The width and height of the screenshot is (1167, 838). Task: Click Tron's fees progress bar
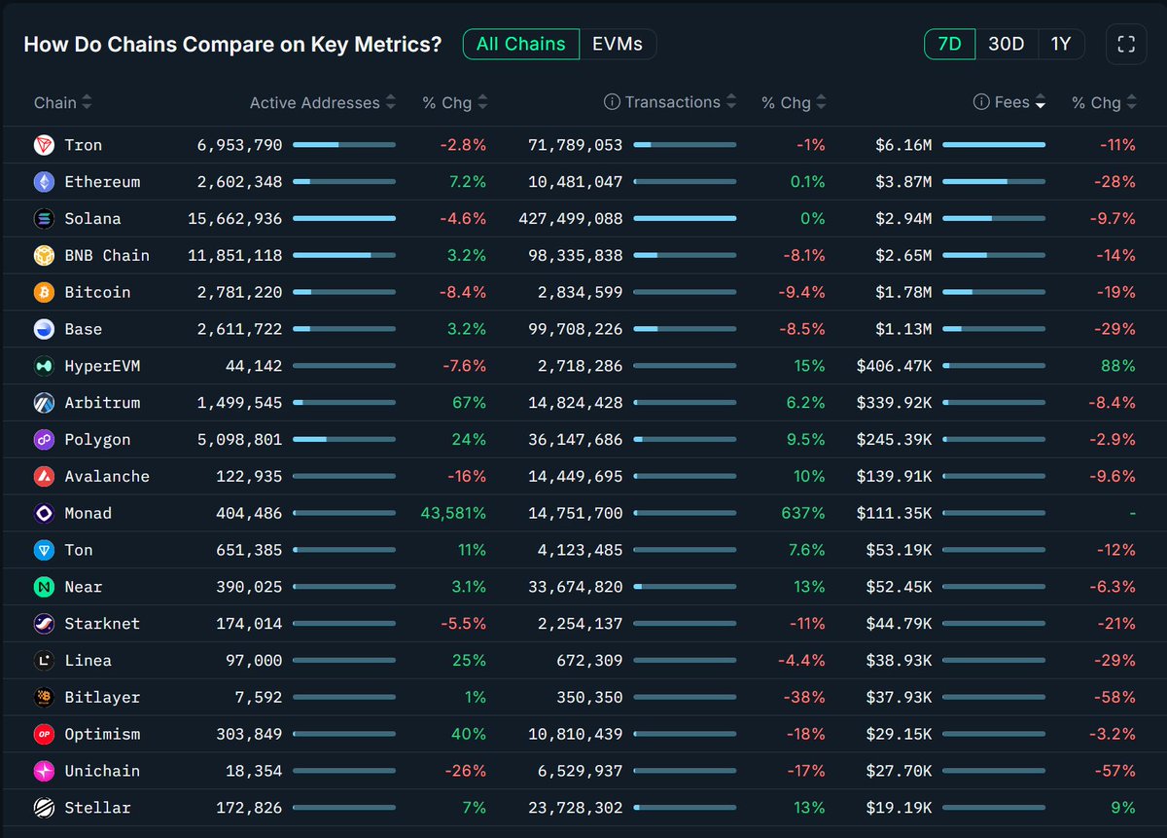tap(994, 145)
